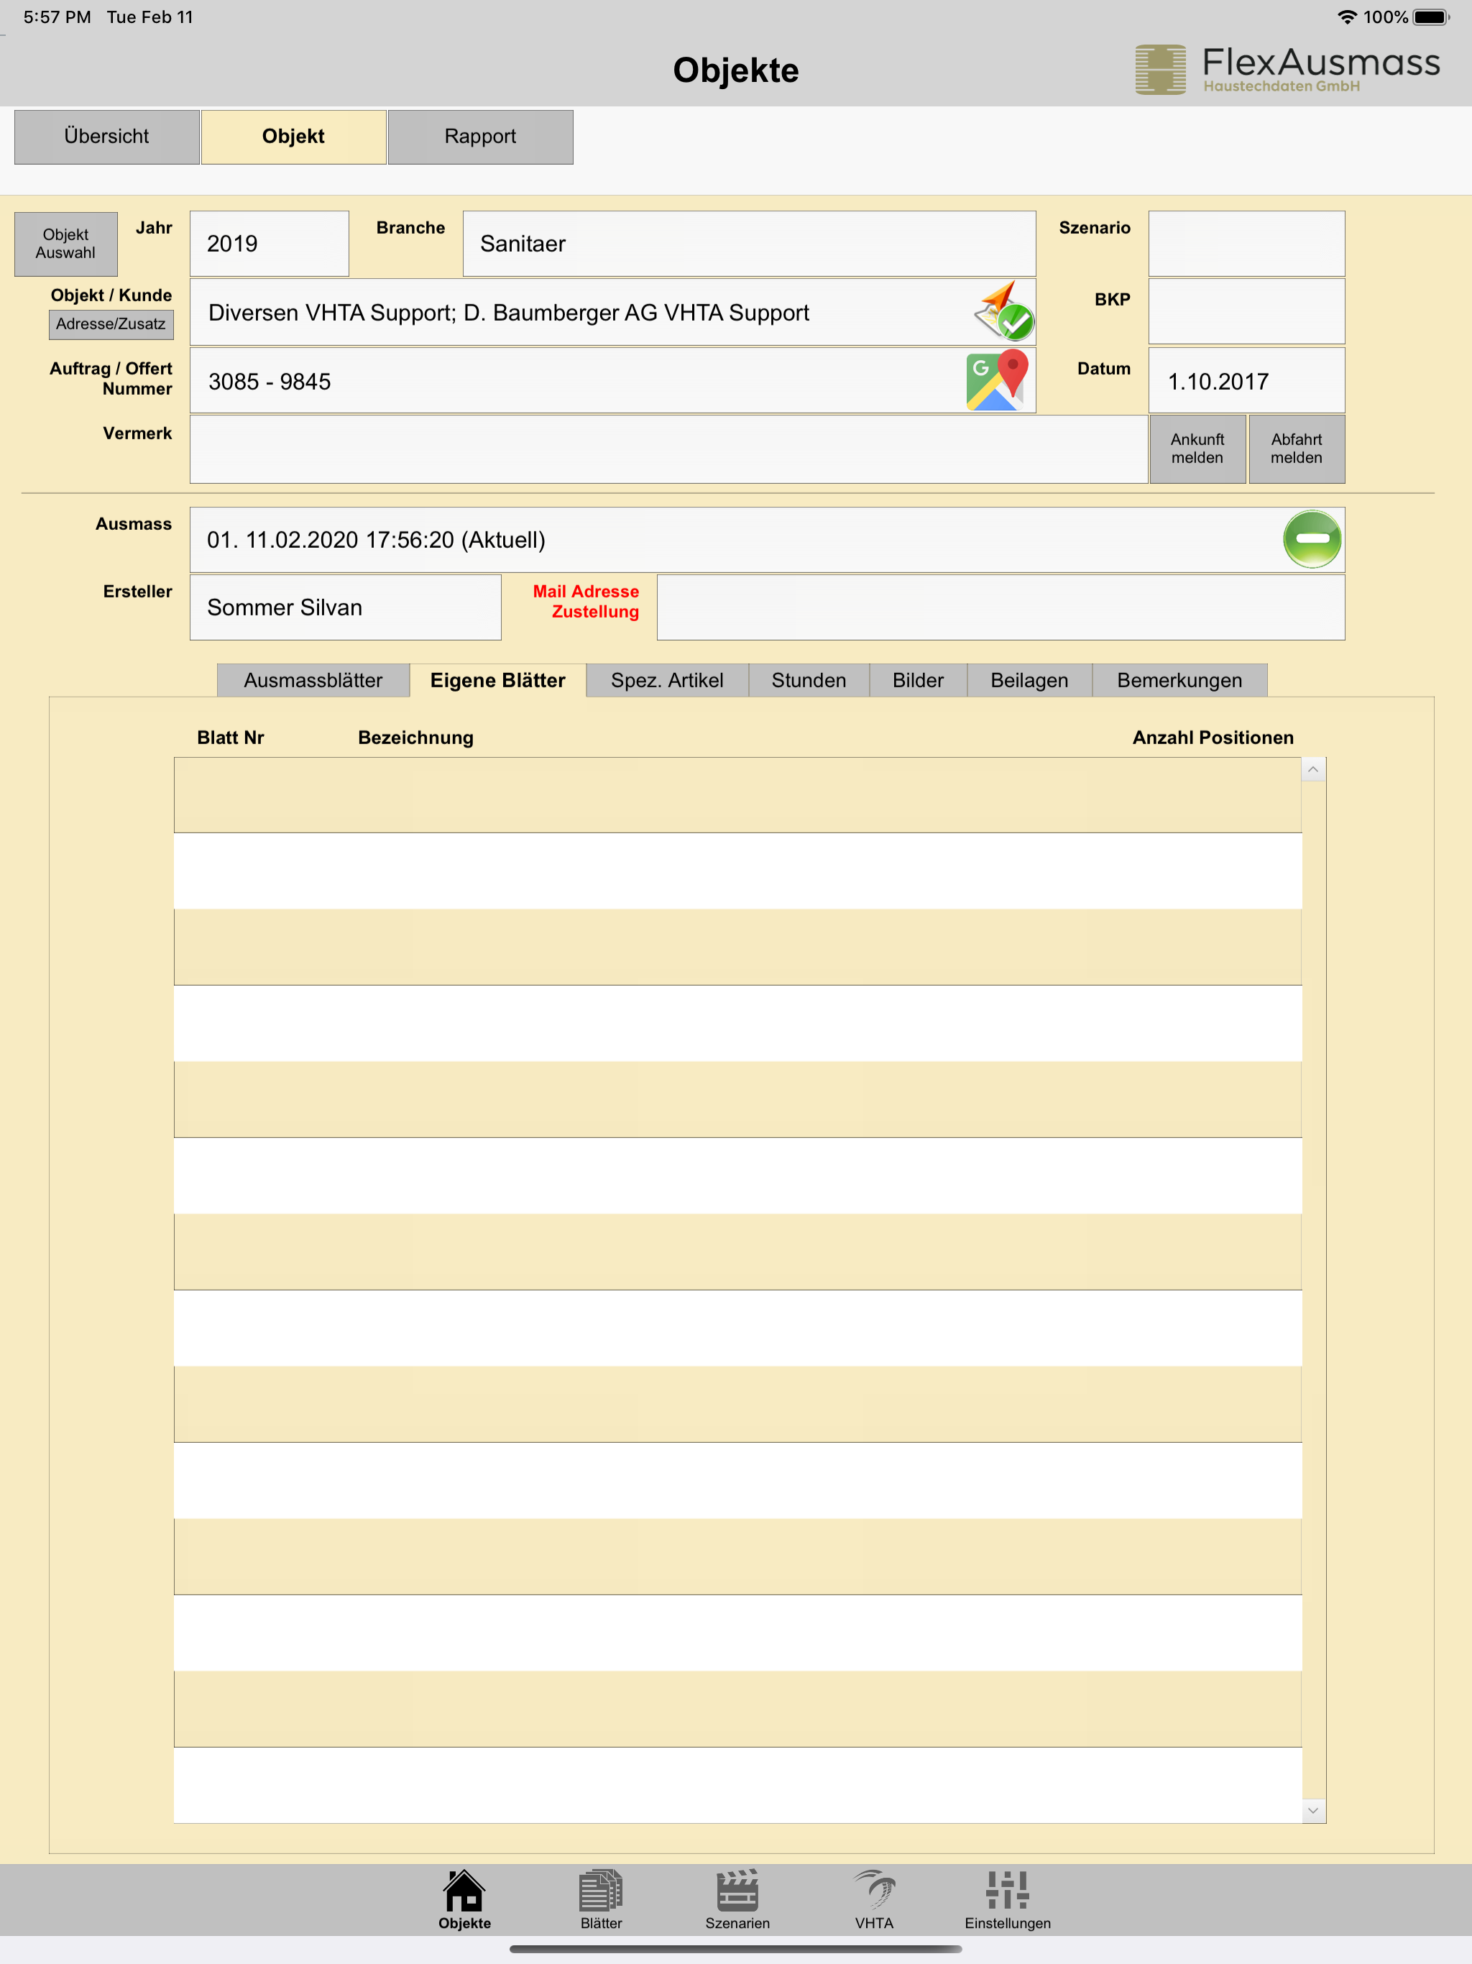Tap the Mail Adresse Zustellung field
Image resolution: width=1472 pixels, height=1964 pixels.
tap(1000, 607)
